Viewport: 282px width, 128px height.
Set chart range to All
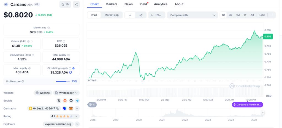click(252, 15)
